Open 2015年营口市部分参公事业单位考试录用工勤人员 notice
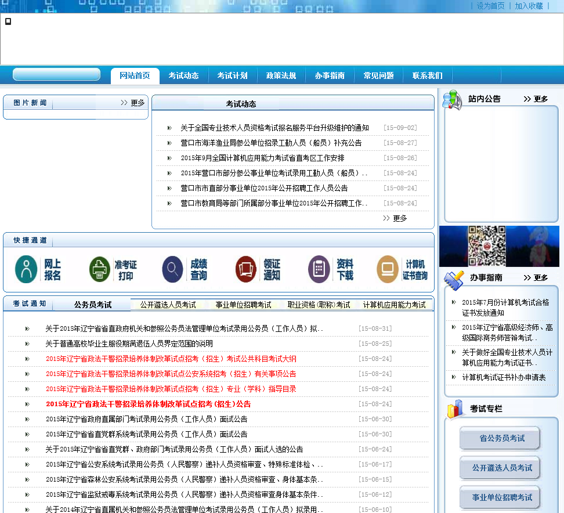Image resolution: width=564 pixels, height=513 pixels. tap(274, 173)
